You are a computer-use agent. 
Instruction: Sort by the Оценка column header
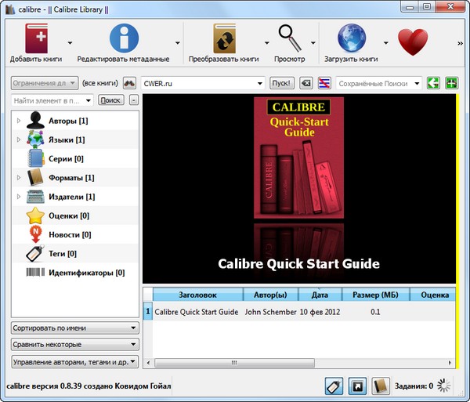433,295
